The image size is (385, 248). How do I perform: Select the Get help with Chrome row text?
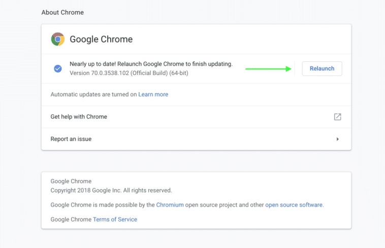[79, 117]
